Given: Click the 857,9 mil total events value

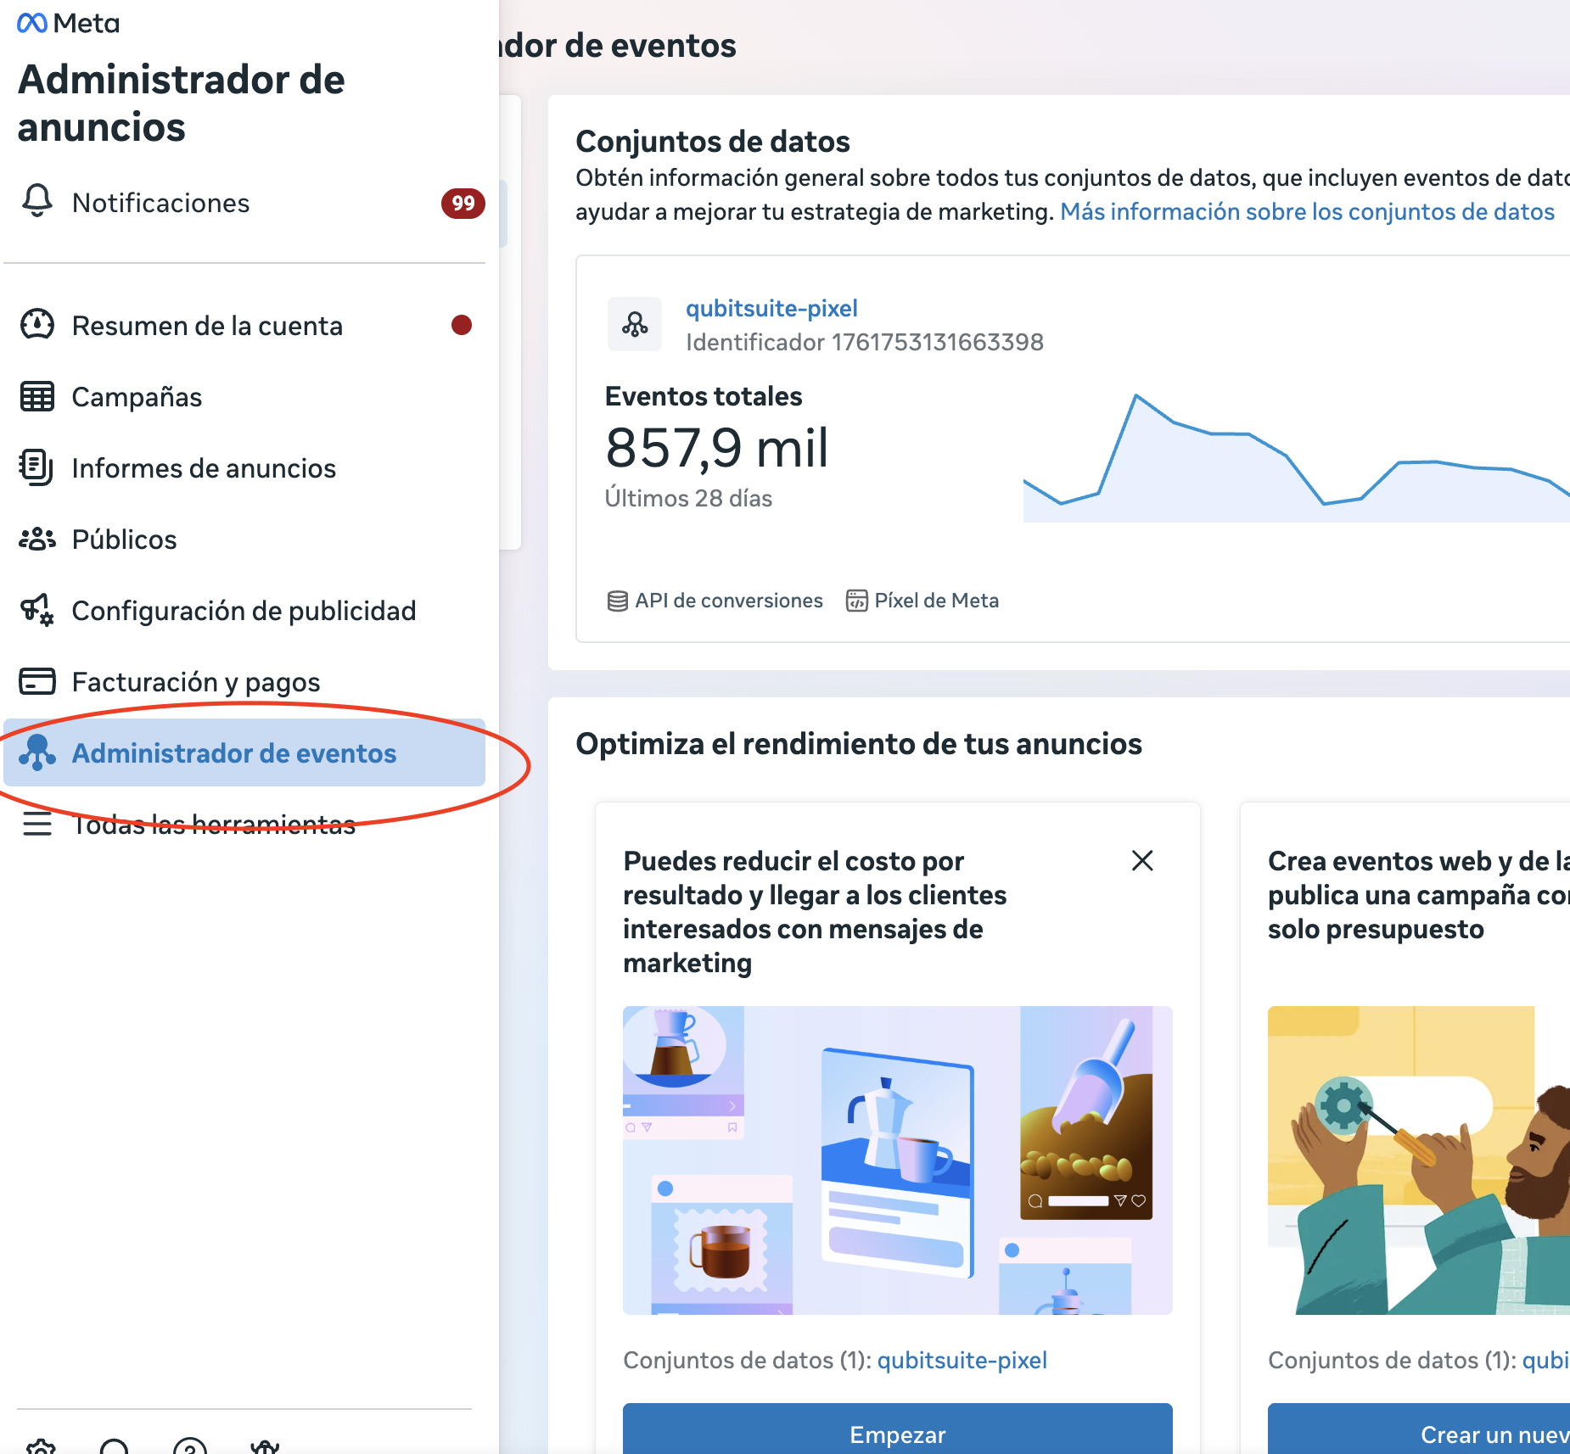Looking at the screenshot, I should pyautogui.click(x=716, y=448).
